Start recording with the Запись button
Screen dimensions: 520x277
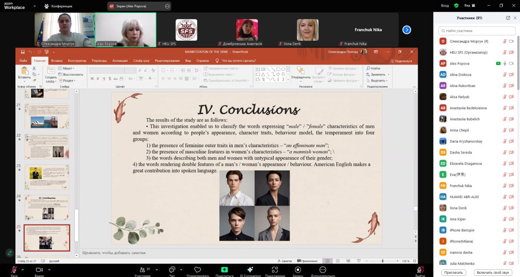(x=298, y=270)
